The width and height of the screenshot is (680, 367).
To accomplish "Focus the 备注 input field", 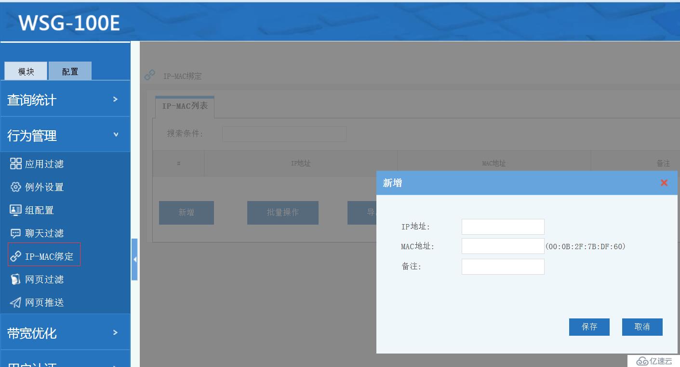I will (x=503, y=267).
